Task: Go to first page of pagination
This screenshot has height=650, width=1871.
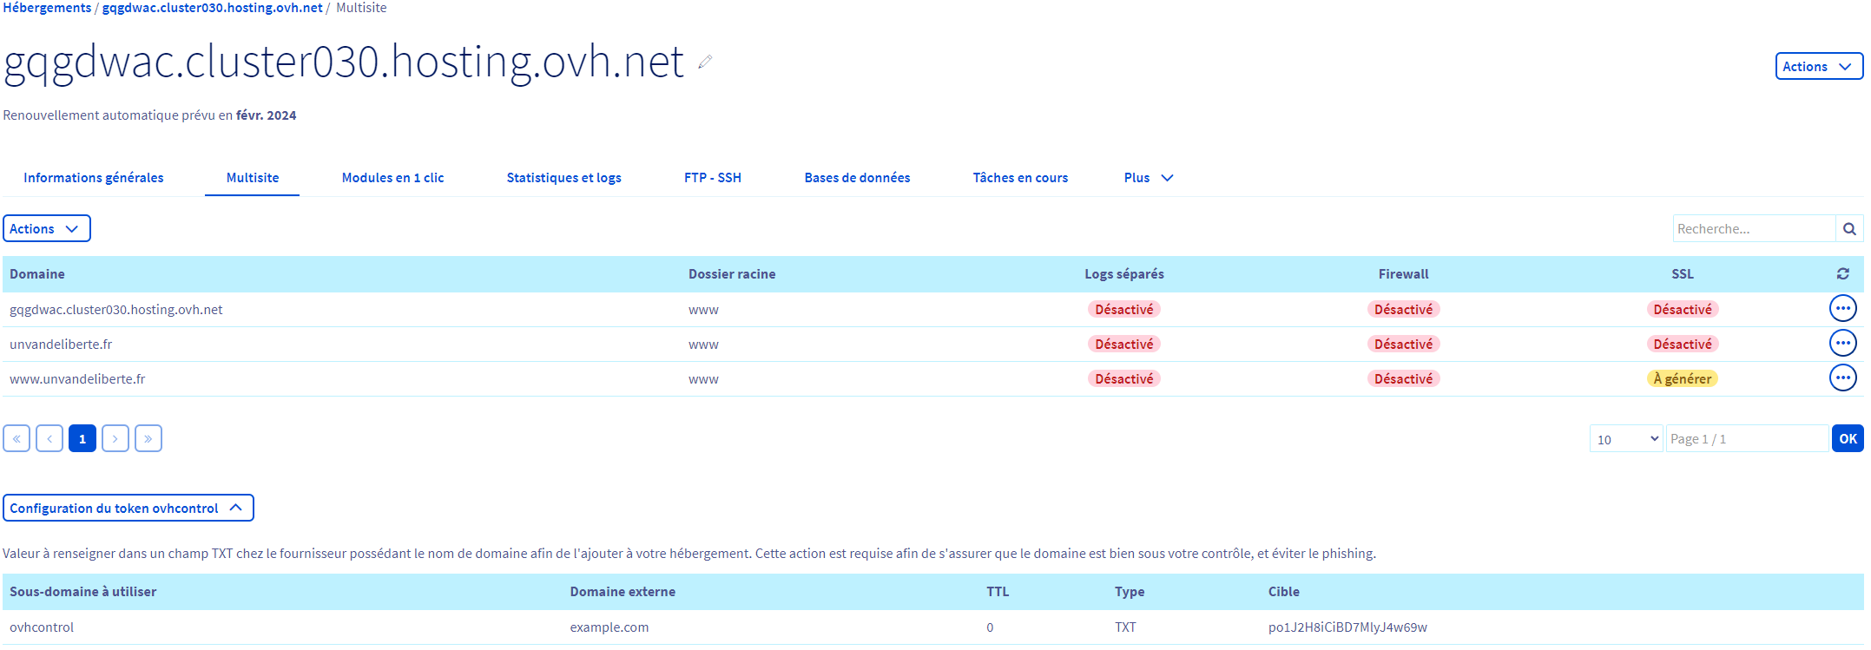Action: 16,438
